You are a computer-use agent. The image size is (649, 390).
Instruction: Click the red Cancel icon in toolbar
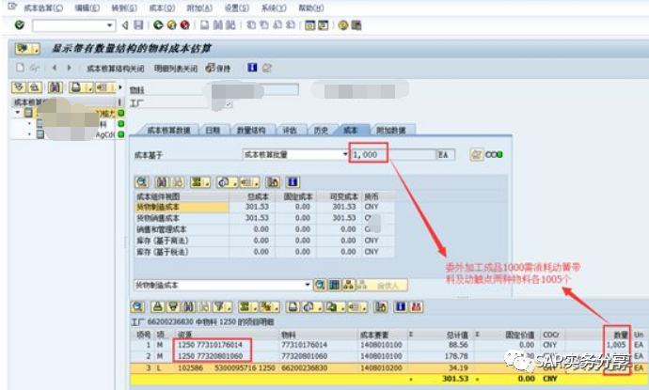(184, 25)
